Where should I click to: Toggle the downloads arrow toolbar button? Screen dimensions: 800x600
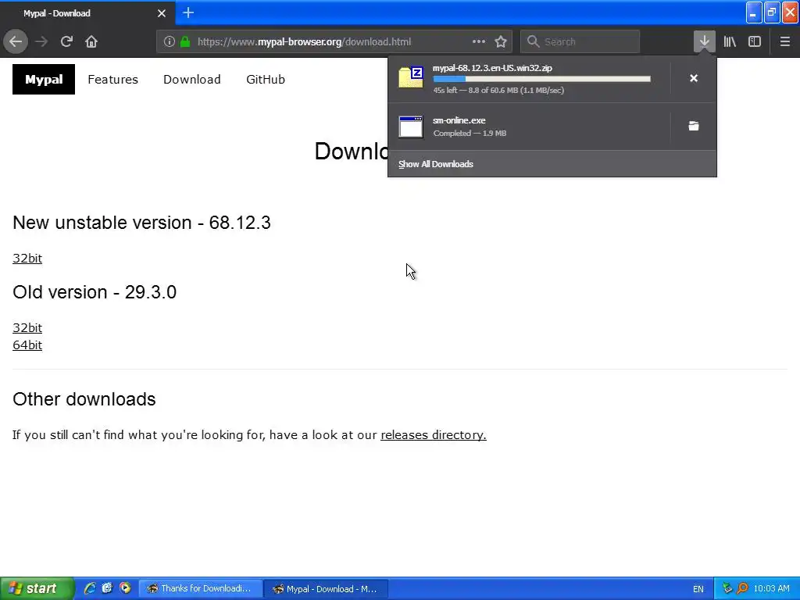(704, 42)
